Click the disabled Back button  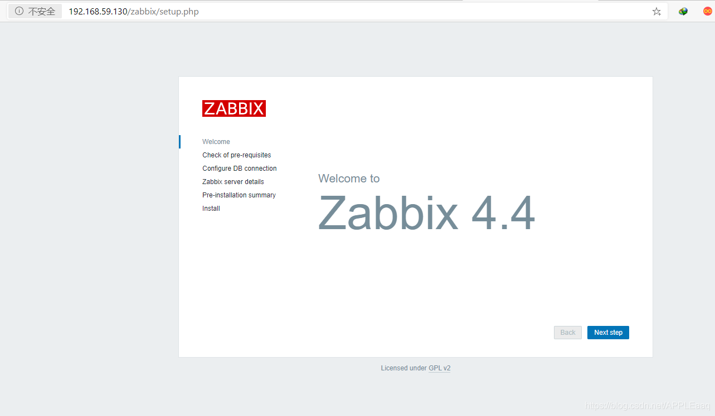[x=568, y=333]
